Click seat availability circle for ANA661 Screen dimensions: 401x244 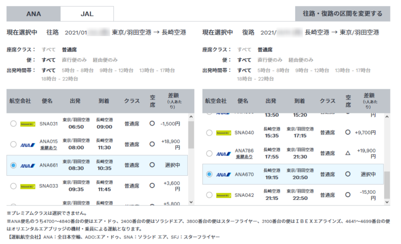[152, 165]
